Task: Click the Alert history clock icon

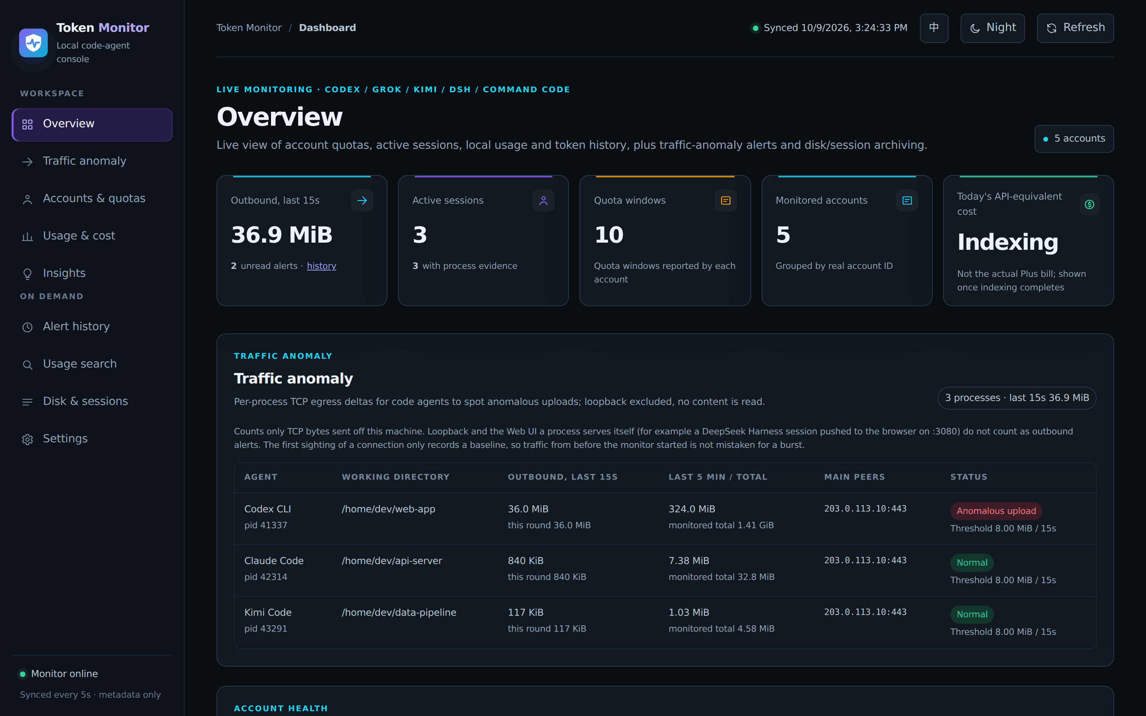Action: pos(27,327)
